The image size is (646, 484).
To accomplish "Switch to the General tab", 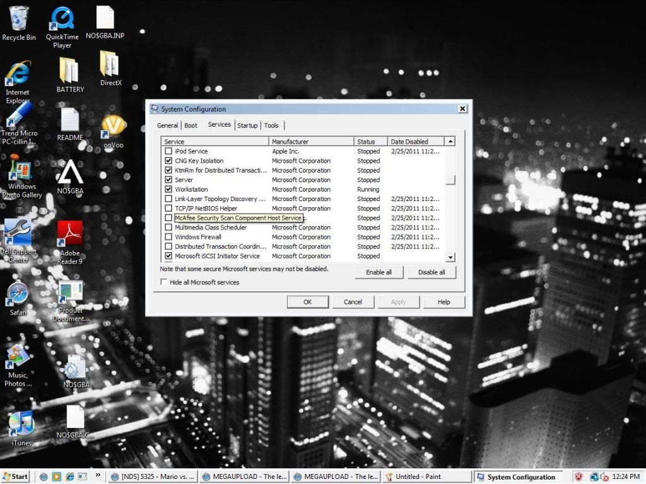I will click(168, 125).
